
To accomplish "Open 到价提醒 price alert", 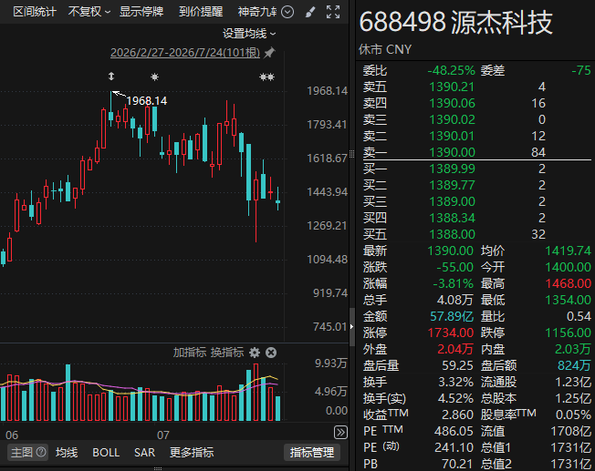I will point(201,12).
